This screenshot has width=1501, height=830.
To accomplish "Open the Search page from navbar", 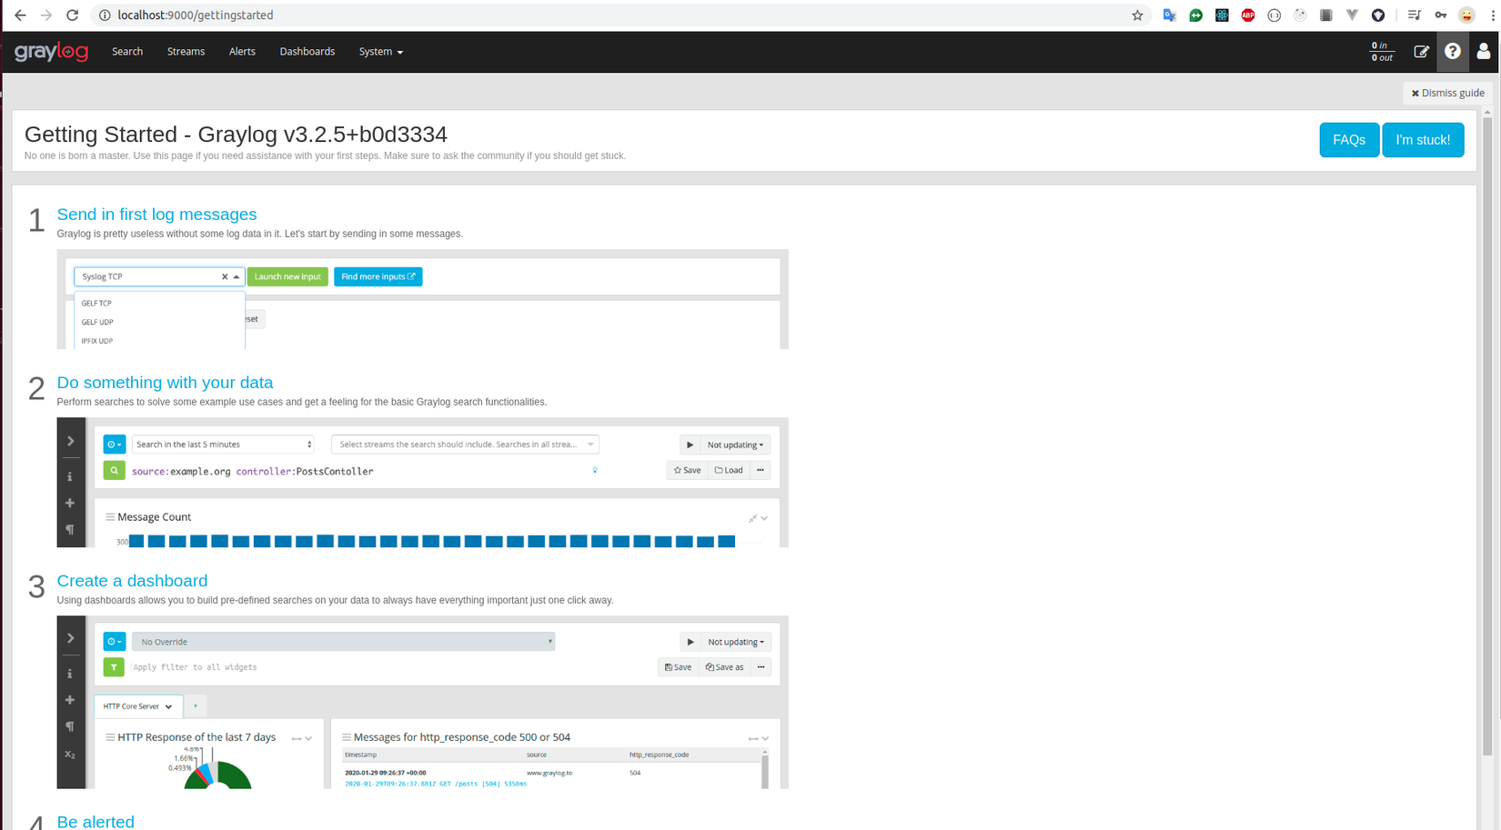I will [127, 52].
